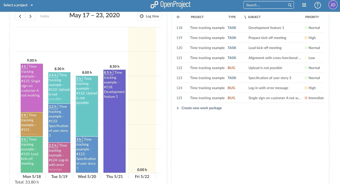Sort by the Priority column header
The image size is (340, 185).
point(312,17)
